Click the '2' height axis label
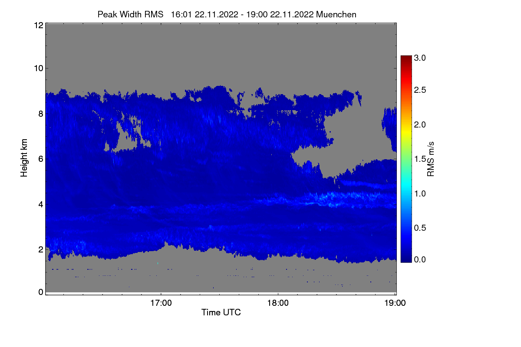 point(41,249)
